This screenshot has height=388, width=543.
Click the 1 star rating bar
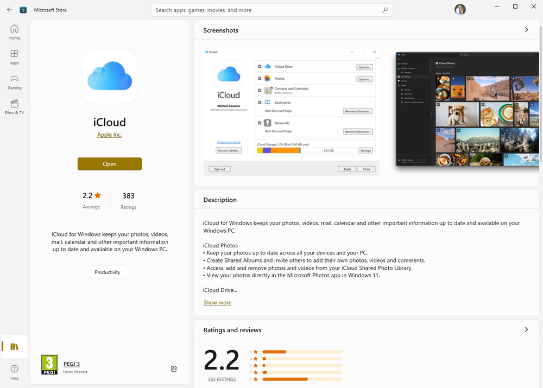[x=302, y=379]
